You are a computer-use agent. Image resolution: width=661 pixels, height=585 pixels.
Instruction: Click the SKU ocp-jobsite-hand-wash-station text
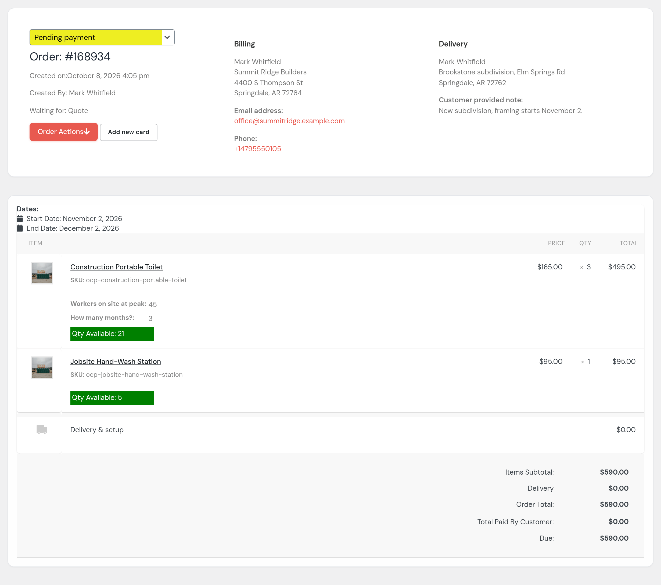(x=127, y=375)
